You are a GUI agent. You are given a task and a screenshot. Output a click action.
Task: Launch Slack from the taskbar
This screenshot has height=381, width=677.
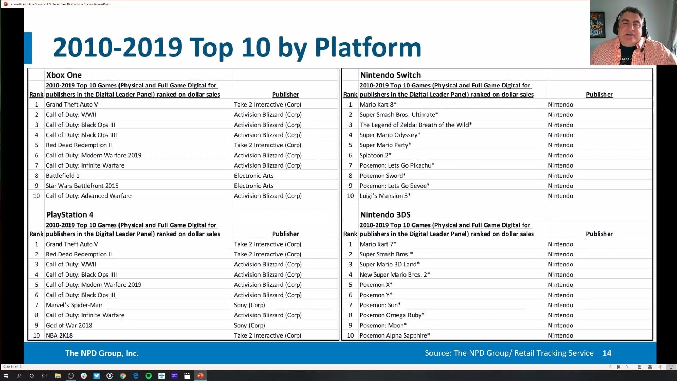pyautogui.click(x=84, y=376)
